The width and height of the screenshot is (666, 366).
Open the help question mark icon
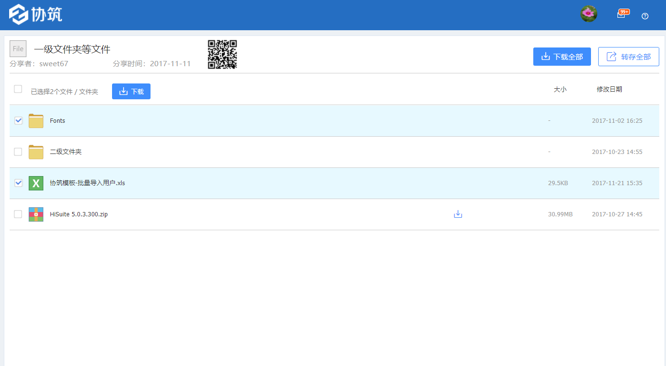(645, 16)
